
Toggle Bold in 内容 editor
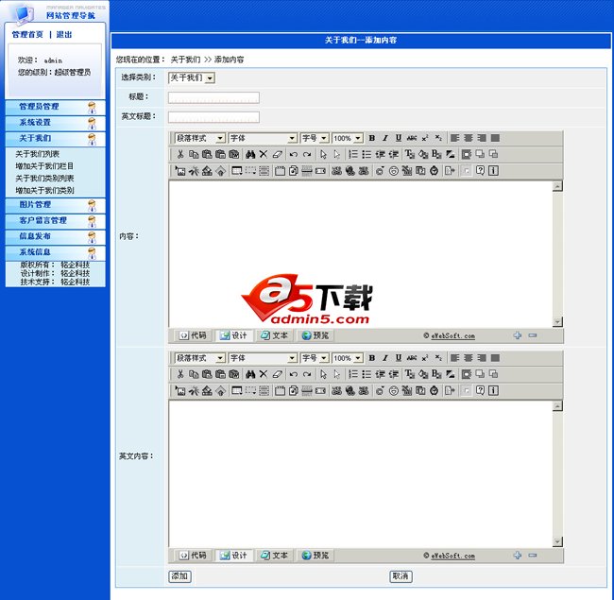[372, 138]
